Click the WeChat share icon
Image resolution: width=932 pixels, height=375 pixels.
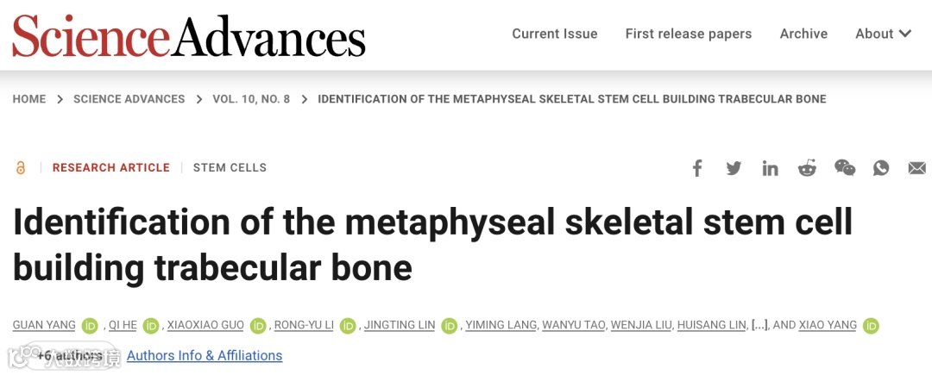coord(844,168)
